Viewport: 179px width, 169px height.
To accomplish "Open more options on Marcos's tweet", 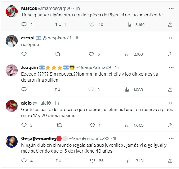I will [171, 8].
